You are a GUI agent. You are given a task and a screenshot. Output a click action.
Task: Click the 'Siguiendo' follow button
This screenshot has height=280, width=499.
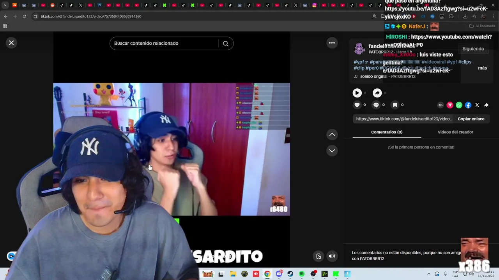(473, 49)
